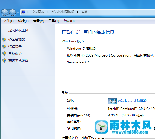The image size is (155, 139).
Task: Click the Intel(R) Pentium(R) CPU value
Action: tap(131, 109)
